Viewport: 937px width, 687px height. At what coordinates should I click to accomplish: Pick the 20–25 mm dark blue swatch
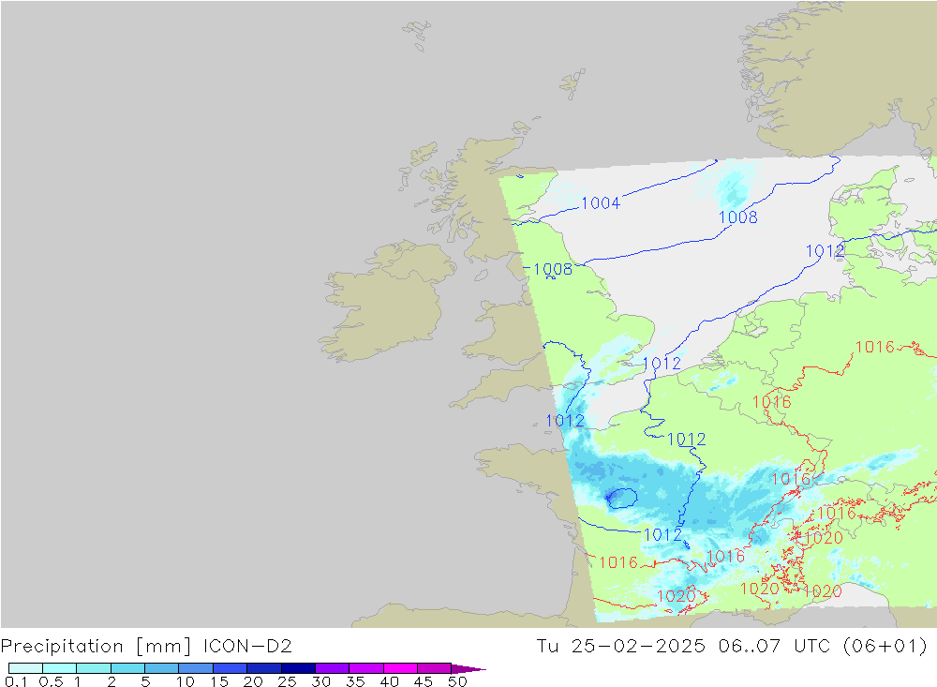(264, 668)
